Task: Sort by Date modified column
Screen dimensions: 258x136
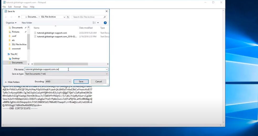Action: (86, 28)
